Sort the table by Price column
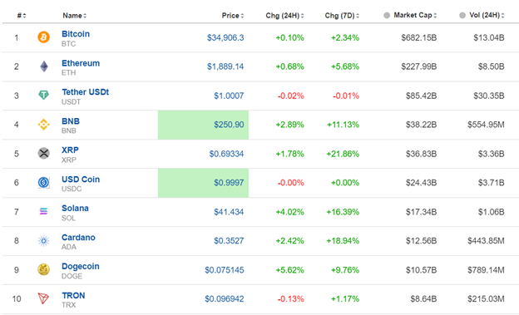The width and height of the screenshot is (519, 315). point(233,16)
